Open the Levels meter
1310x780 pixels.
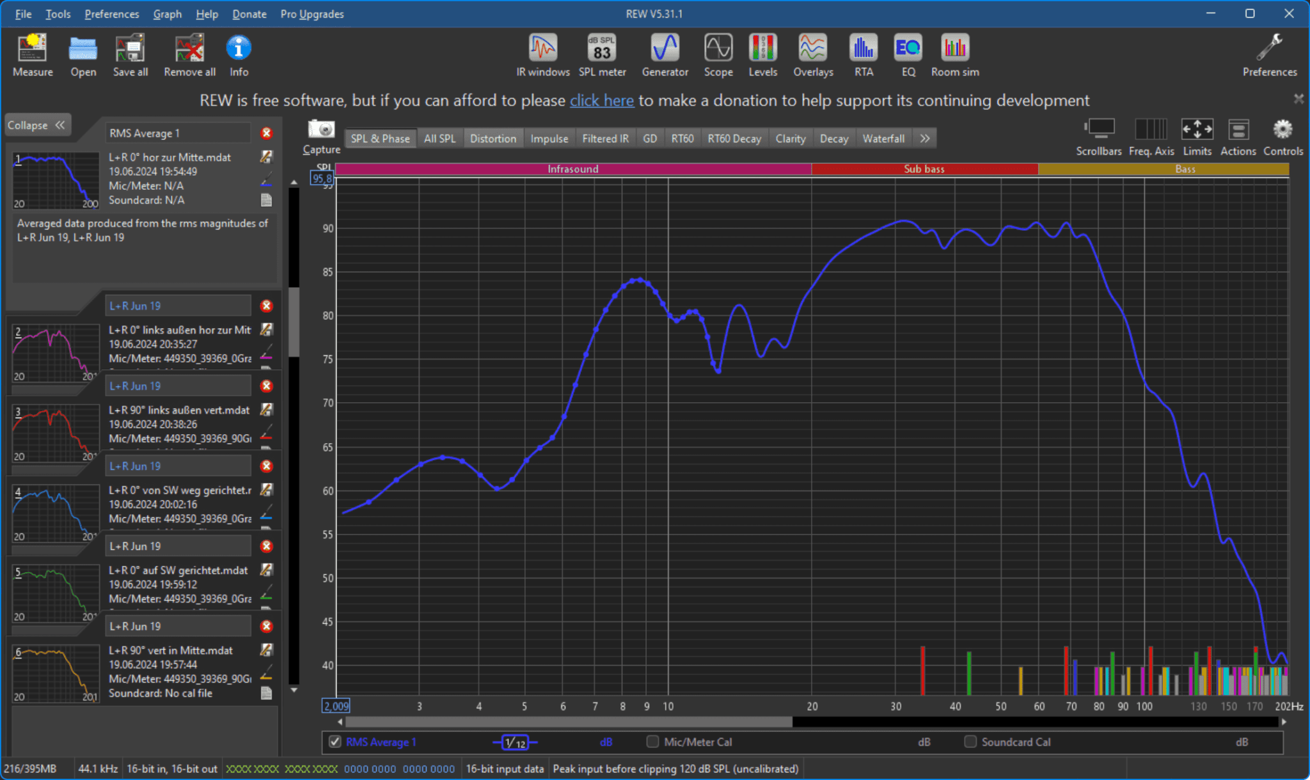click(x=763, y=55)
